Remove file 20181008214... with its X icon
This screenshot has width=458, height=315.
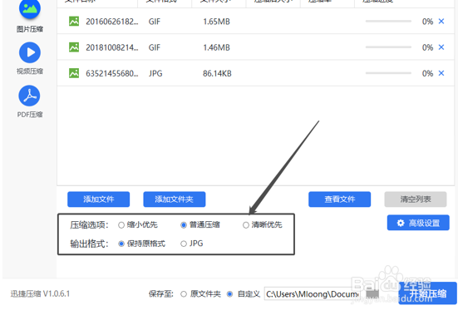point(441,47)
